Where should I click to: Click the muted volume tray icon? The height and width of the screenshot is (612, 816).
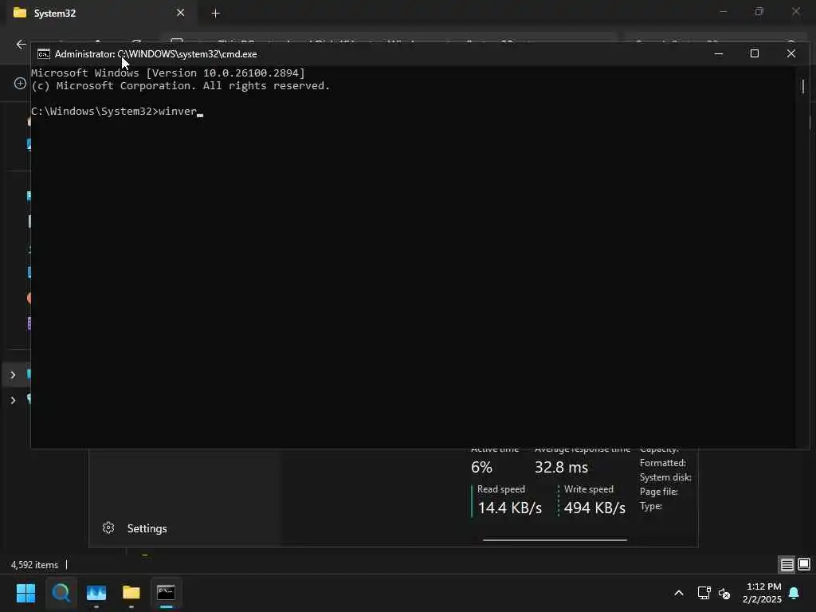(724, 593)
